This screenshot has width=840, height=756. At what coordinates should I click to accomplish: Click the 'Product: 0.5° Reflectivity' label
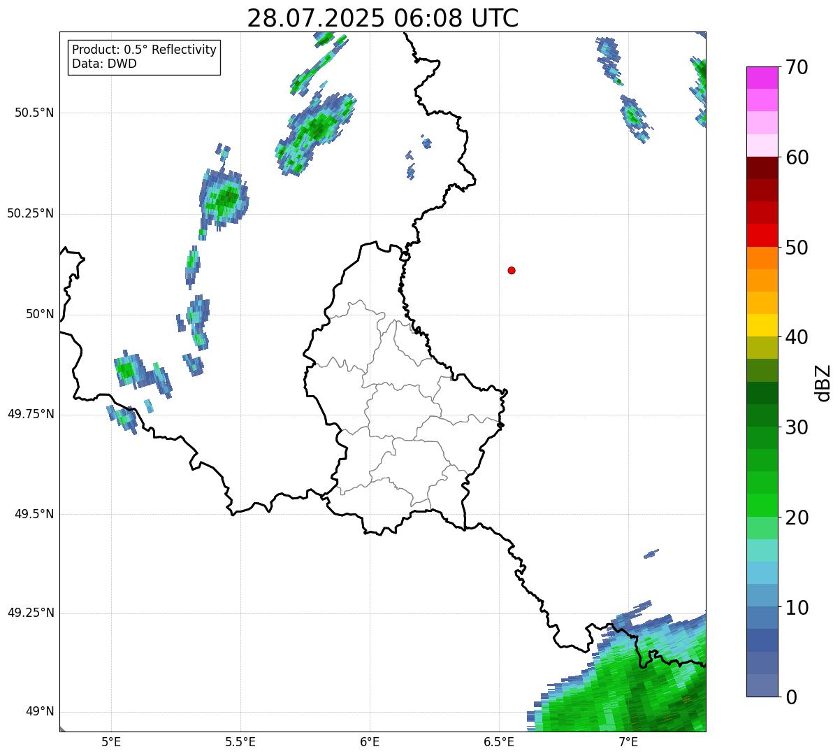144,50
